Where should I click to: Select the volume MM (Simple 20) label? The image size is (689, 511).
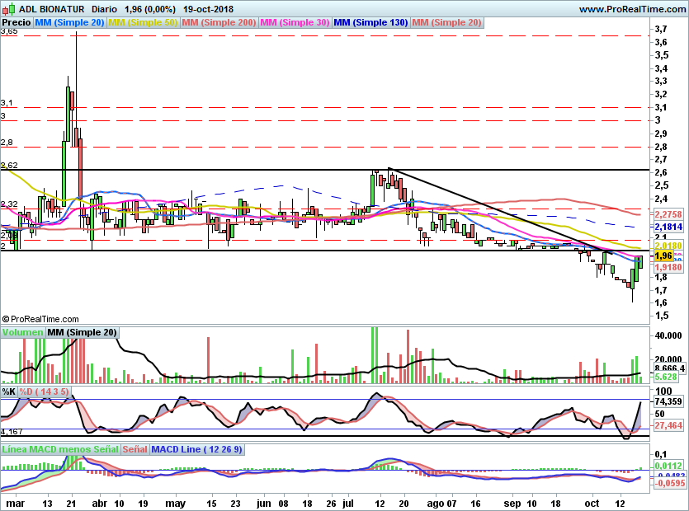click(x=83, y=332)
